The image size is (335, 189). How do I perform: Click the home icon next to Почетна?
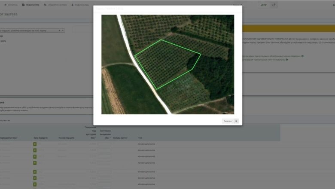pos(5,5)
